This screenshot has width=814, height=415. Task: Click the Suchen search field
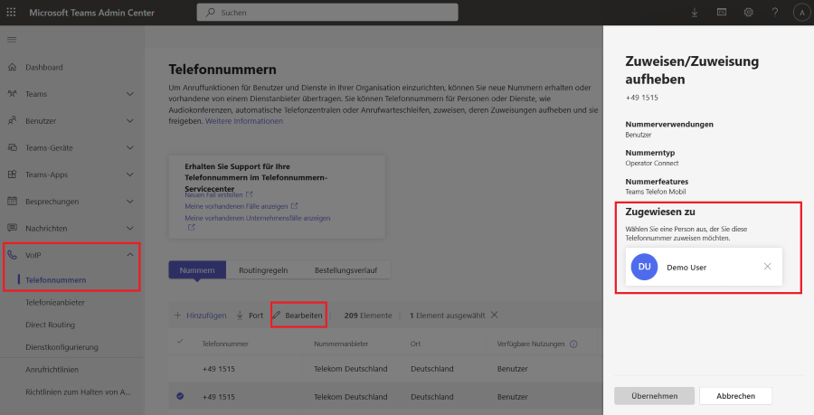[x=327, y=13]
